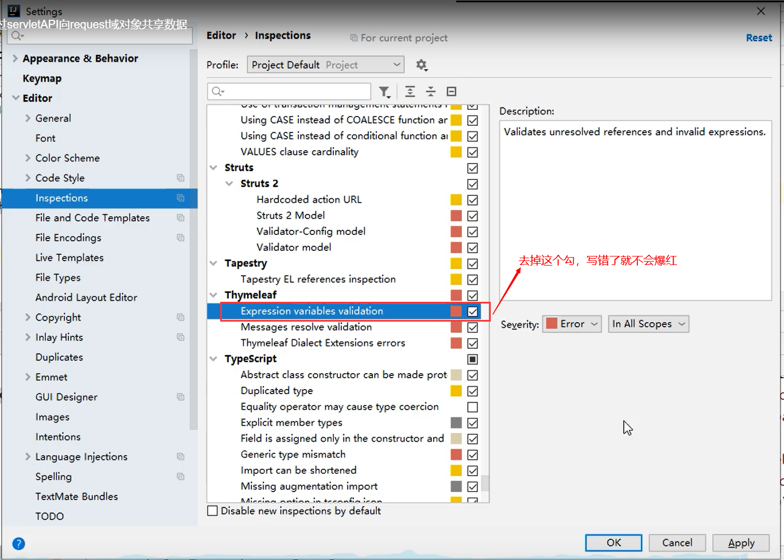
Task: Uncheck Messages resolve validation checkbox
Action: (x=473, y=327)
